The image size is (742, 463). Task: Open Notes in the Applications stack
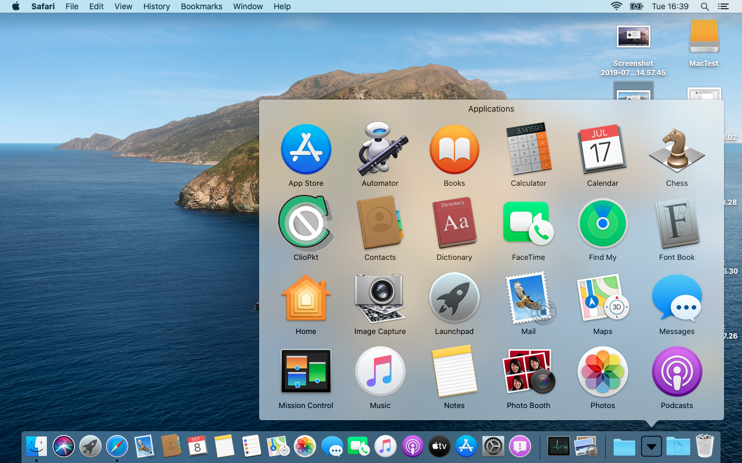[454, 372]
